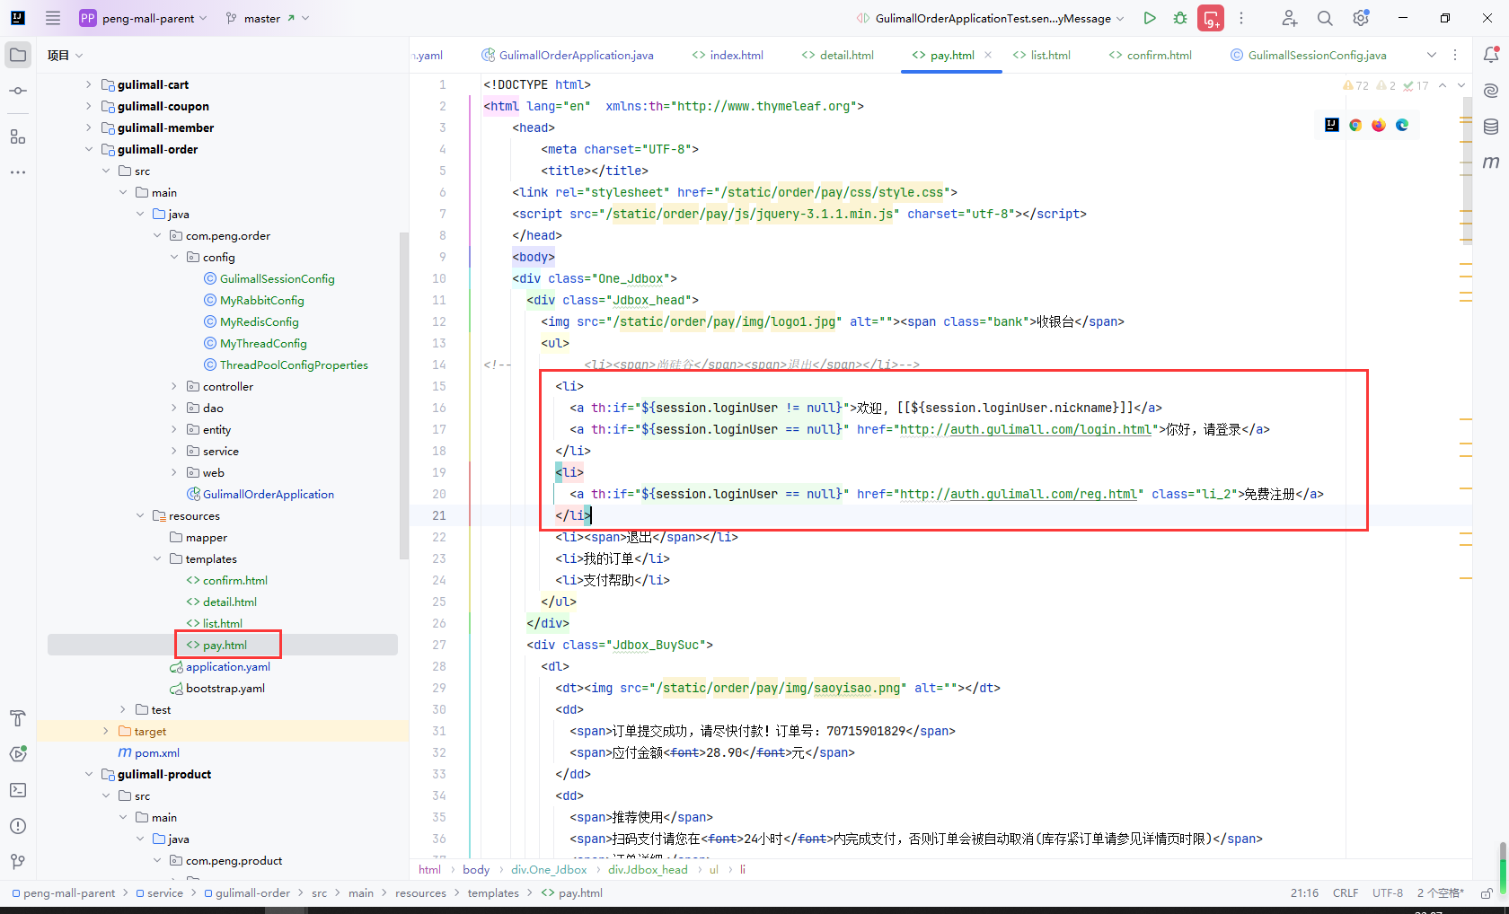The height and width of the screenshot is (914, 1509).
Task: Switch to GulimallSessionConfig.java tab
Action: coord(1309,55)
